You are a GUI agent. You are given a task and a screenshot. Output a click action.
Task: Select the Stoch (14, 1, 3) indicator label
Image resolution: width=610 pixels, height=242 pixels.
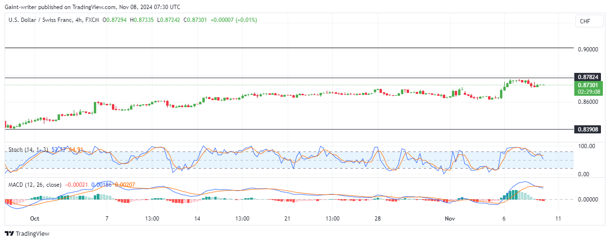[x=29, y=150]
